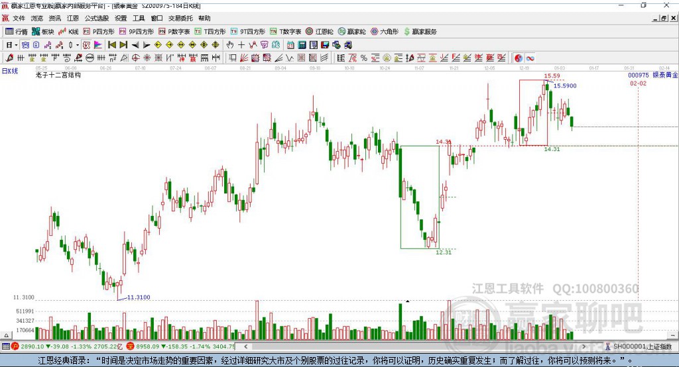The image size is (679, 367).
Task: Open the 帮助 menu
Action: (x=204, y=18)
